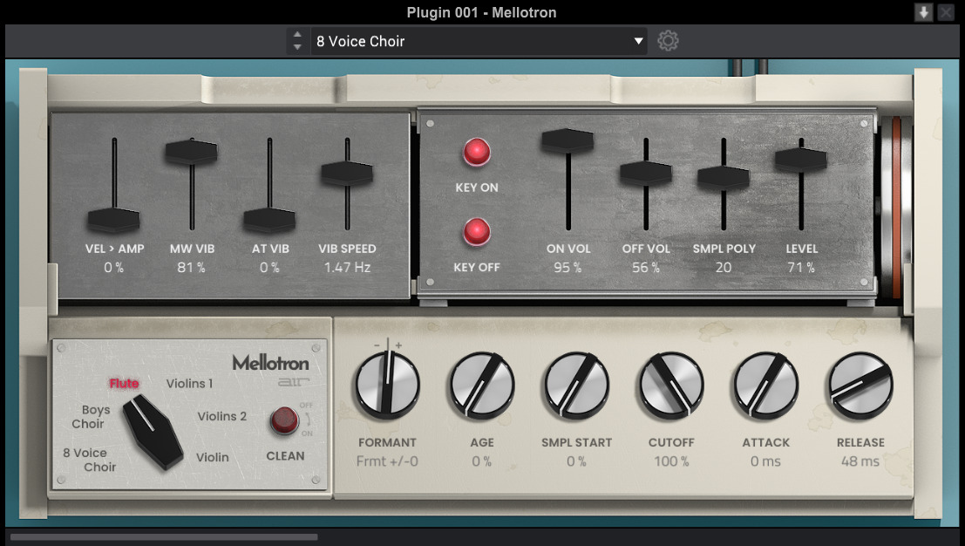Select the Violin tape sound
This screenshot has height=546, width=965.
(x=213, y=457)
